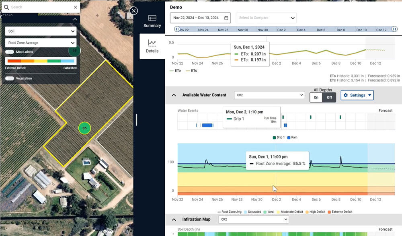
Task: Click the right timeline range handle
Action: pos(394,29)
